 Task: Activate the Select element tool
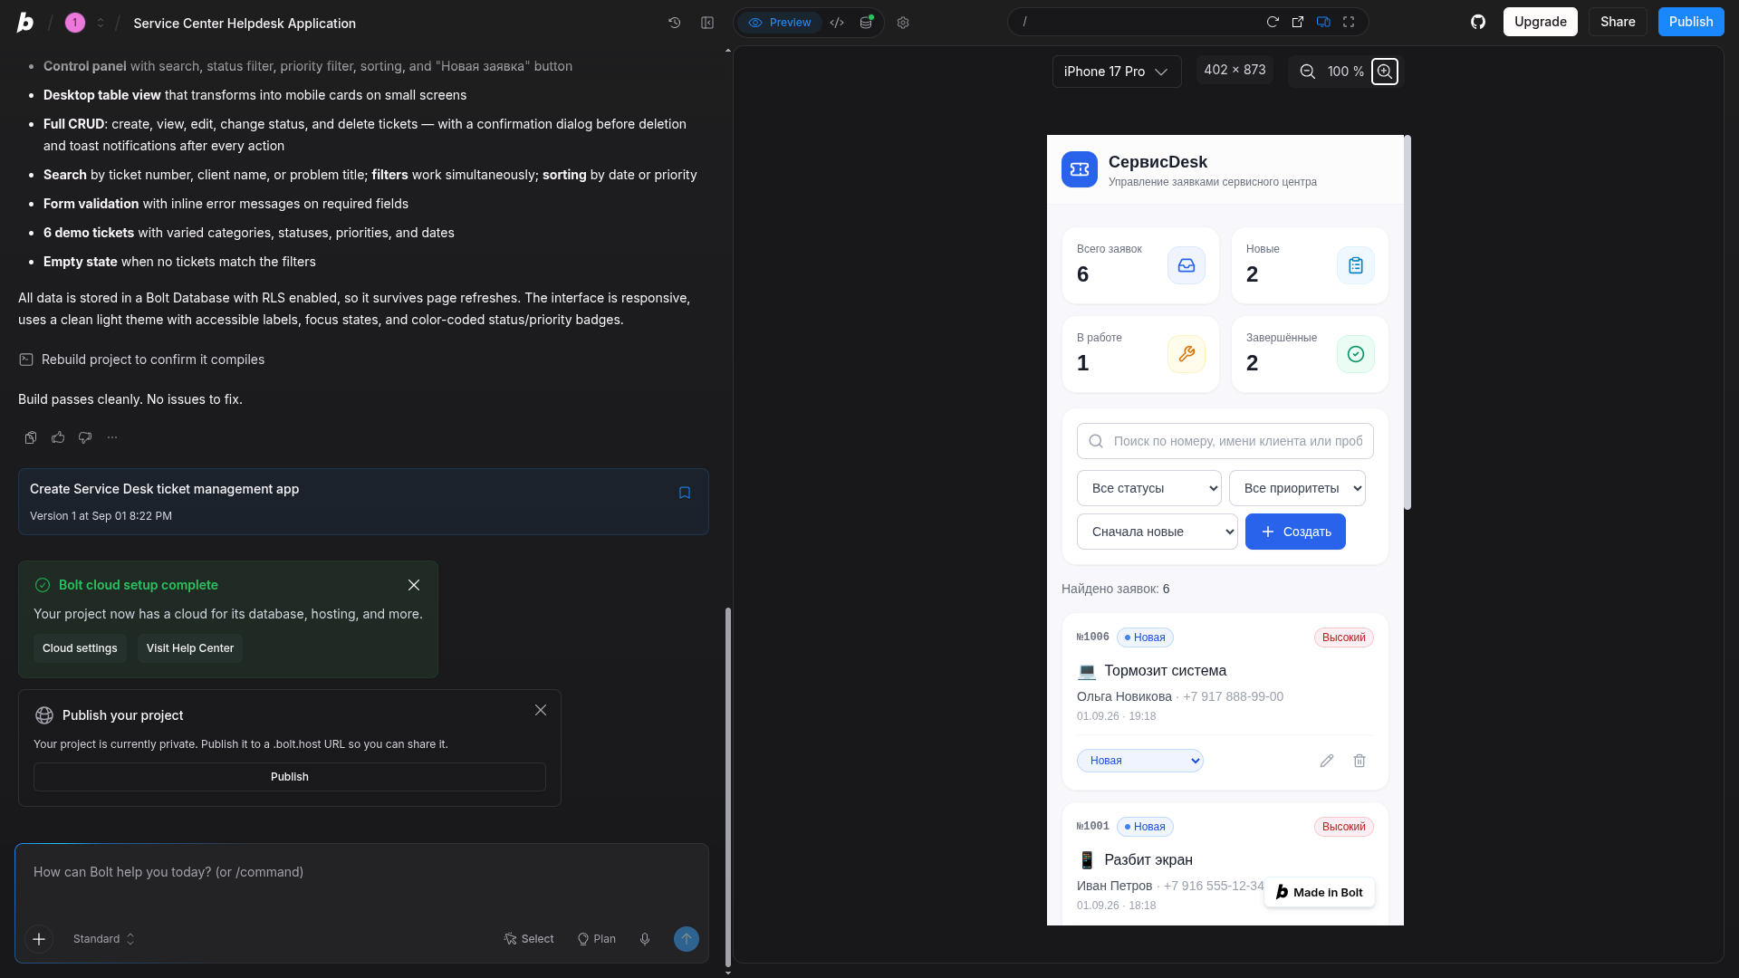pyautogui.click(x=529, y=939)
